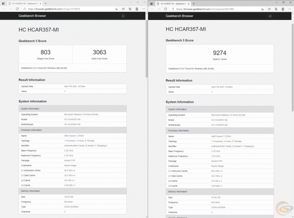Click right window vertical scrollbar thumb
Viewport: 294px width, 218px height.
[293, 68]
